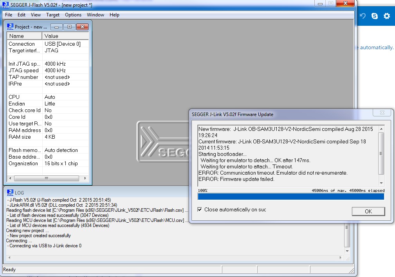Viewport: 395px width, 277px height.
Task: Click 'automatically.' link text in background window
Action: pos(377,48)
